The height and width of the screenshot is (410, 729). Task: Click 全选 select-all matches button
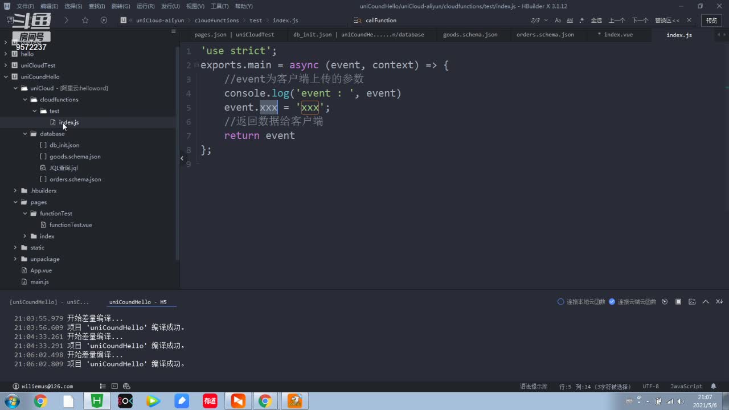[596, 20]
